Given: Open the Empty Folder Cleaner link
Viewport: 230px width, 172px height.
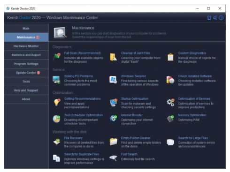Looking at the screenshot, I should [x=136, y=138].
